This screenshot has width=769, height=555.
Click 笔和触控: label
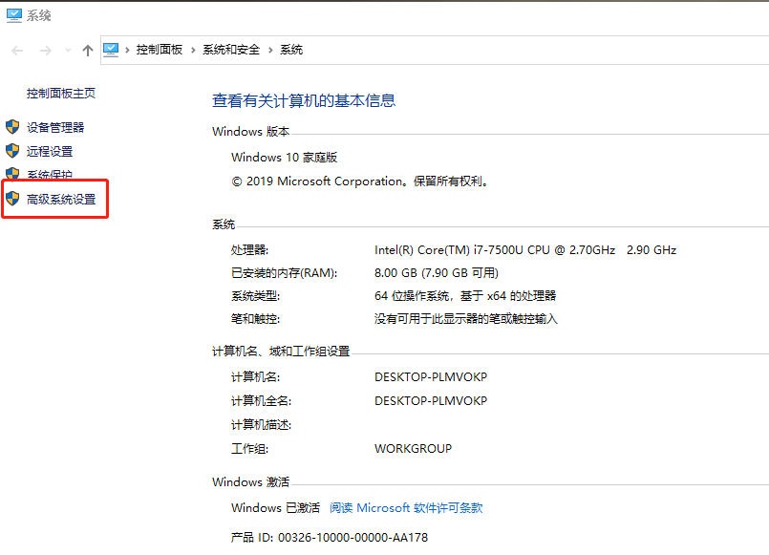click(x=255, y=319)
